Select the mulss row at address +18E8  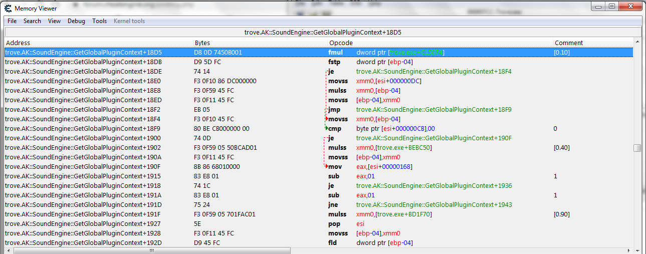(x=318, y=90)
